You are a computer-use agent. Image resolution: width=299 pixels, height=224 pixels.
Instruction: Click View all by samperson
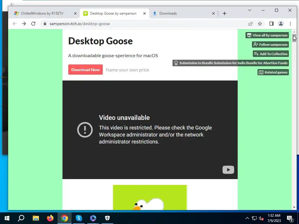(267, 35)
